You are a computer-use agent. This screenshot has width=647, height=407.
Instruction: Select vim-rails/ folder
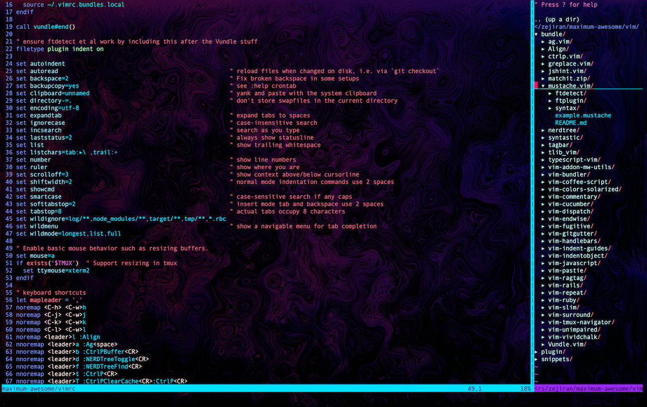565,286
